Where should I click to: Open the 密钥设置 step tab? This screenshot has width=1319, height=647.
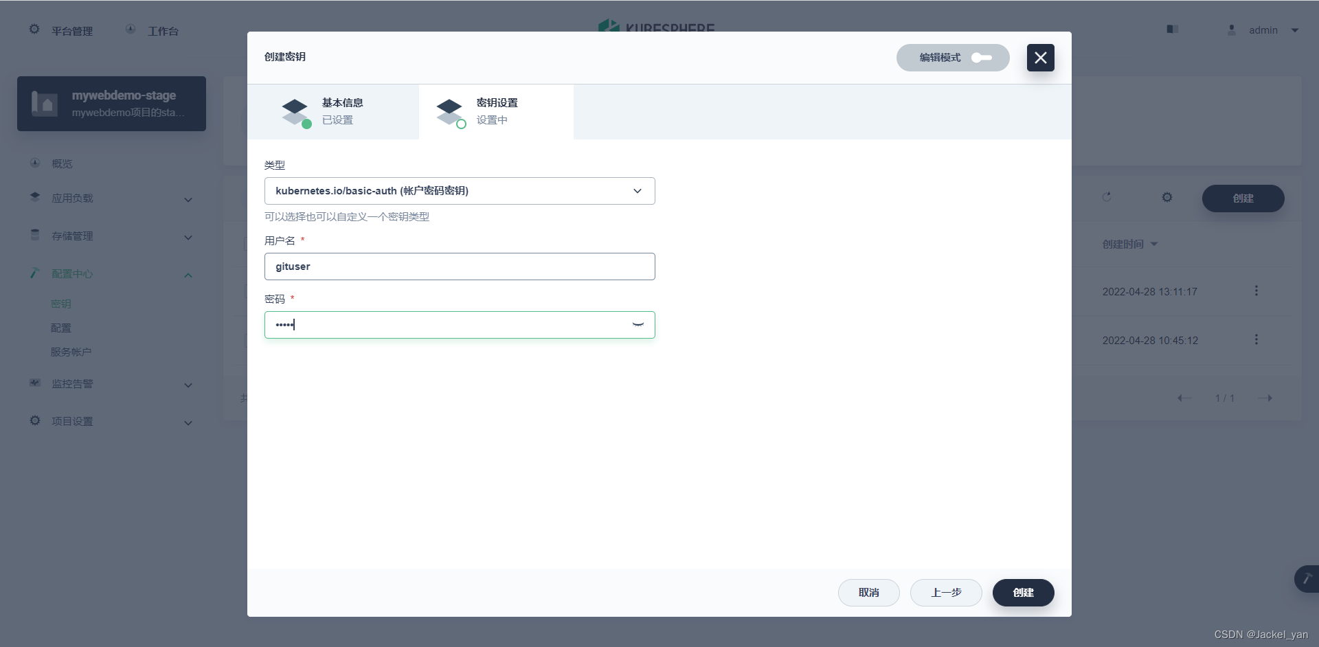point(496,112)
